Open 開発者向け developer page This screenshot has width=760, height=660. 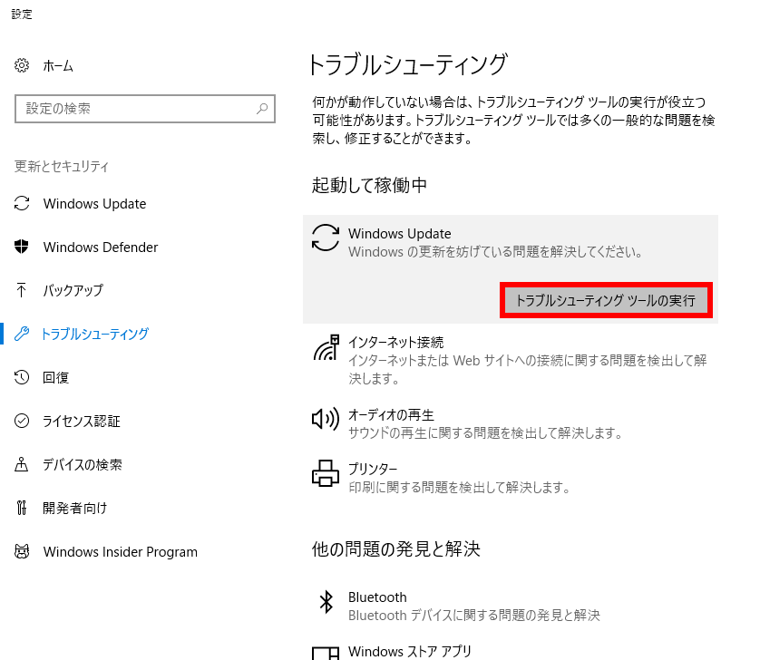[74, 508]
